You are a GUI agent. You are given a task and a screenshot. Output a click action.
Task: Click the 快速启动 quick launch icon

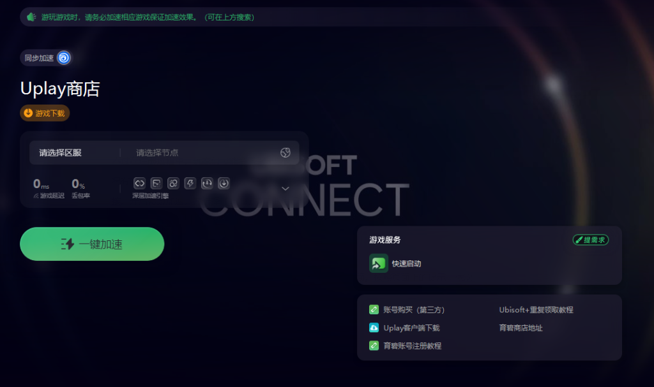tap(379, 264)
